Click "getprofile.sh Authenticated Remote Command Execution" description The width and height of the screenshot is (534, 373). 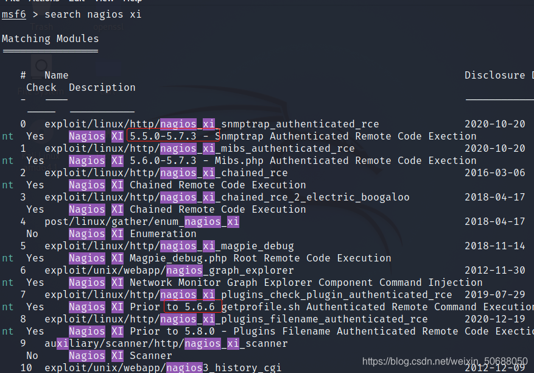[x=378, y=307]
